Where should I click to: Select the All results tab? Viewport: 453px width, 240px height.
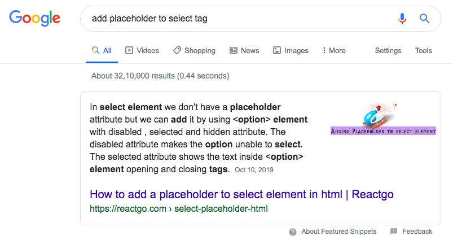[x=102, y=51]
